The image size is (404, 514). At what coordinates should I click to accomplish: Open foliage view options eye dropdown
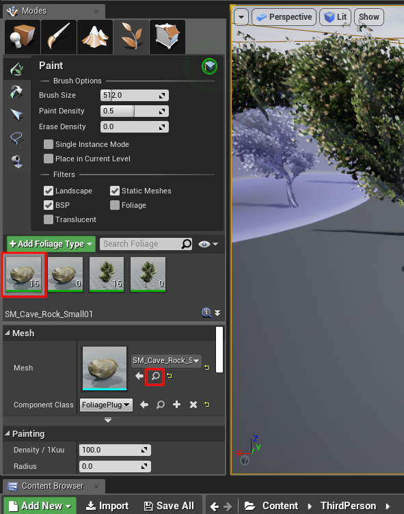tap(208, 244)
